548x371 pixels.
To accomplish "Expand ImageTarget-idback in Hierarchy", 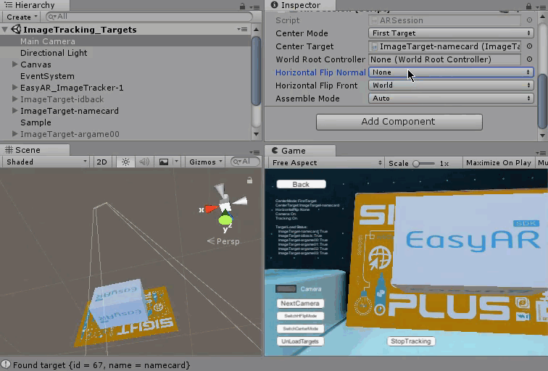I will pos(14,99).
